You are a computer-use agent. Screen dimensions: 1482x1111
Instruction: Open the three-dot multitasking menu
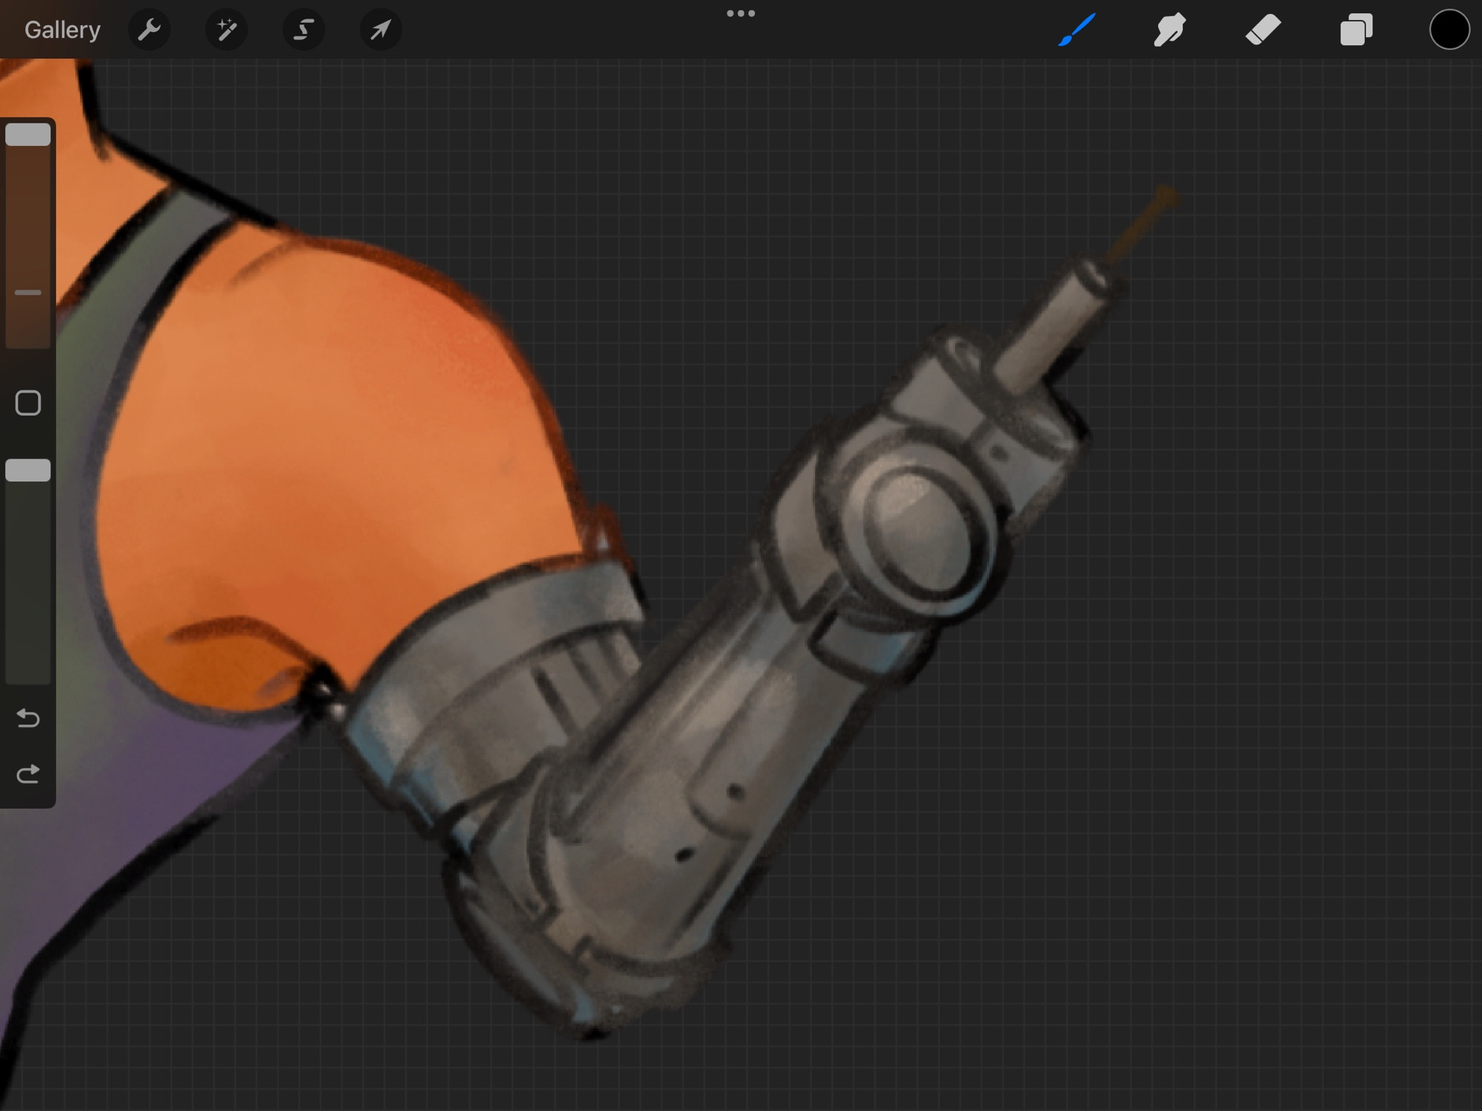coord(741,13)
